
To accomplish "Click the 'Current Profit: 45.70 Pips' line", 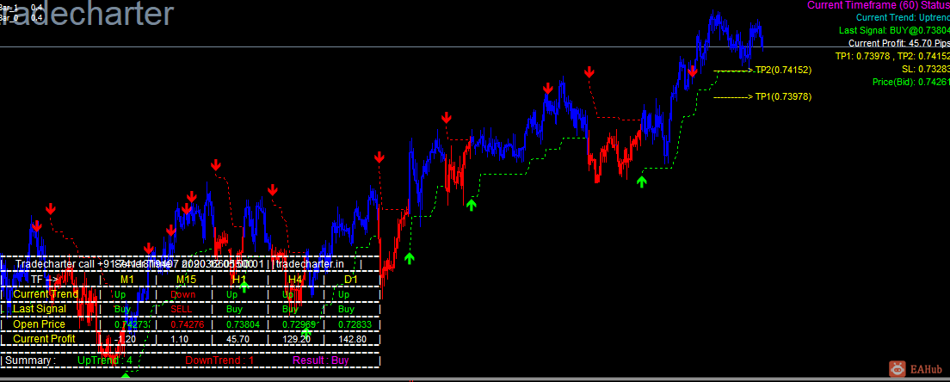I will [899, 43].
